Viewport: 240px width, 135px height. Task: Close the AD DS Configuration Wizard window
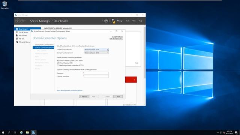tap(122, 31)
